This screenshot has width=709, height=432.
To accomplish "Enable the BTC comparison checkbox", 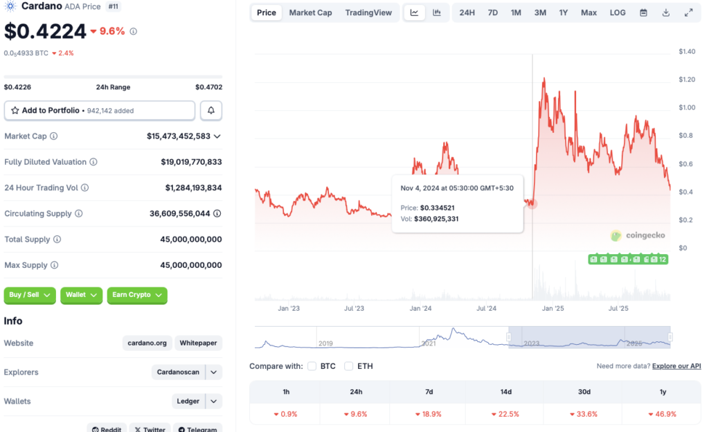I will tap(312, 366).
